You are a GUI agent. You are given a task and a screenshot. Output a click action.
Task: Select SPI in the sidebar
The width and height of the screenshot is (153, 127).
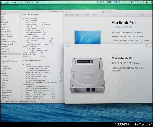[3, 63]
